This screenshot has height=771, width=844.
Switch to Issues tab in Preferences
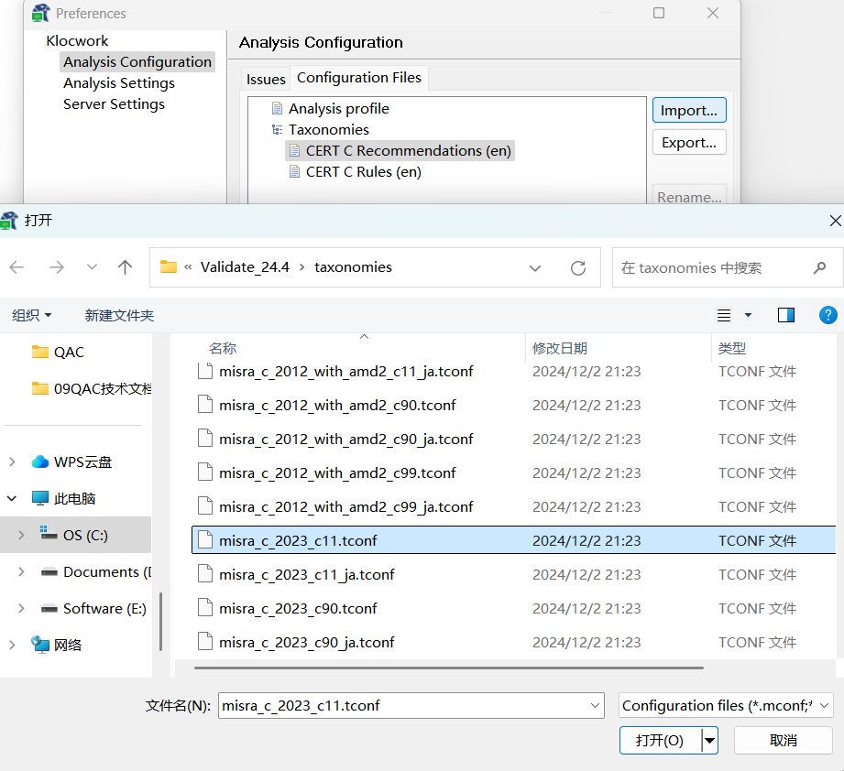[266, 79]
